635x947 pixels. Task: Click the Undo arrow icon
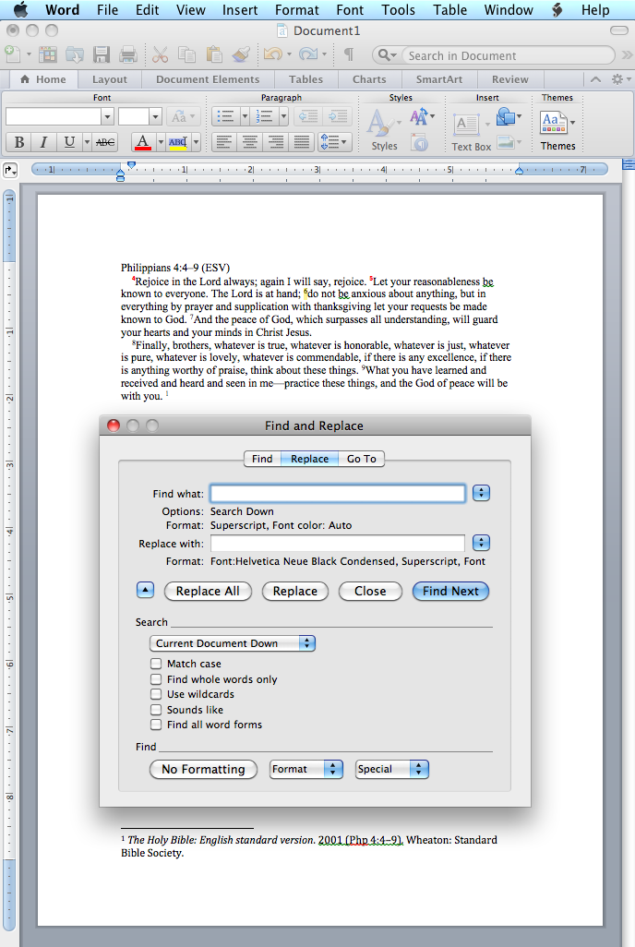point(273,55)
